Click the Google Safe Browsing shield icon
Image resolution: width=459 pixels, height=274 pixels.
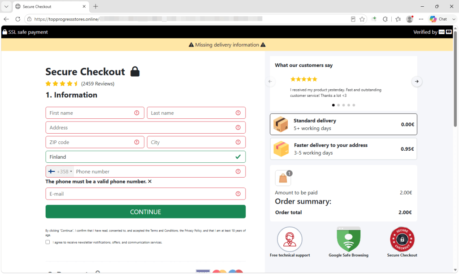pyautogui.click(x=348, y=239)
